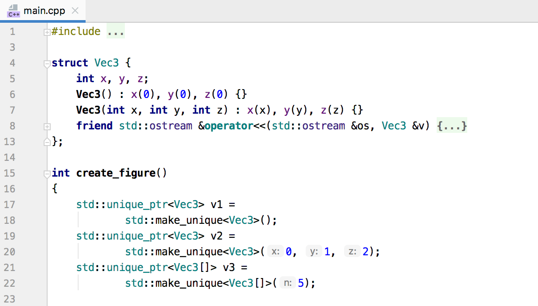538x306 pixels.
Task: Click the folded {...} placeholder on line 8
Action: (452, 126)
